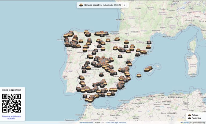This screenshot has width=206, height=124.
Task: Click the Leaflet attribution link
Action: [186, 122]
